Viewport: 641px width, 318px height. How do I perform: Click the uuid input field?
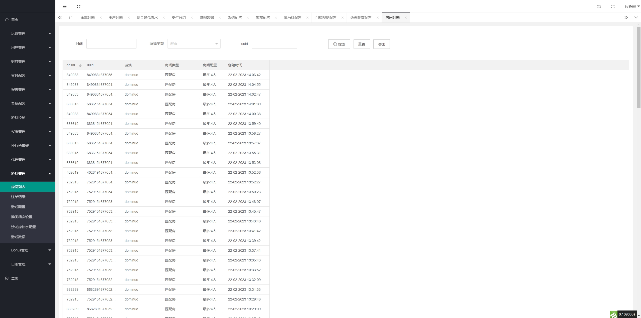click(274, 44)
